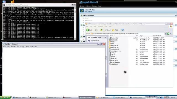Viewport: 177px width, 99px height.
Task: Open the Notepad Format menu
Action: pyautogui.click(x=13, y=47)
